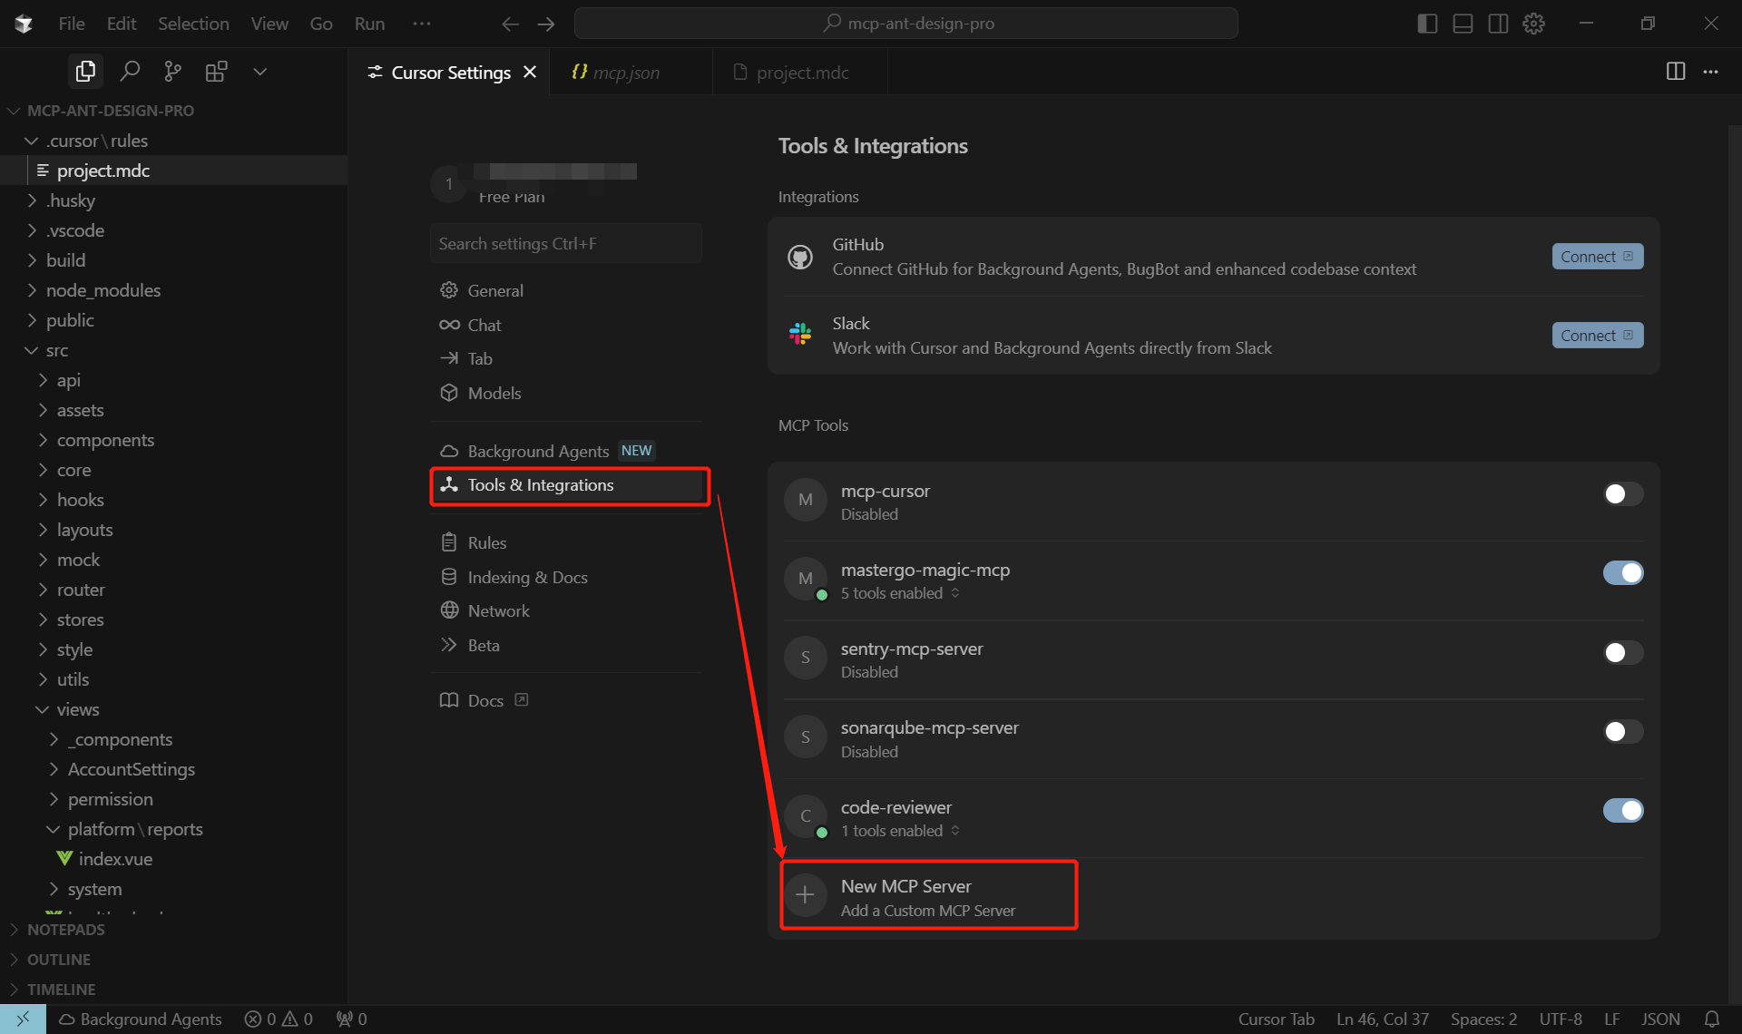Open the Explorer files icon
The width and height of the screenshot is (1742, 1034).
click(85, 72)
